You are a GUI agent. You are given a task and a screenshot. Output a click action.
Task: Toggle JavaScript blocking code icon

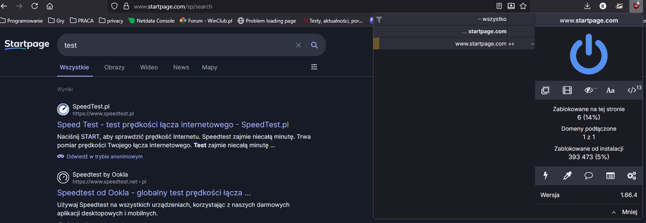pos(632,90)
